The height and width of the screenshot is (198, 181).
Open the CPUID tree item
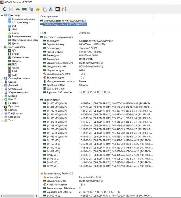[15, 54]
